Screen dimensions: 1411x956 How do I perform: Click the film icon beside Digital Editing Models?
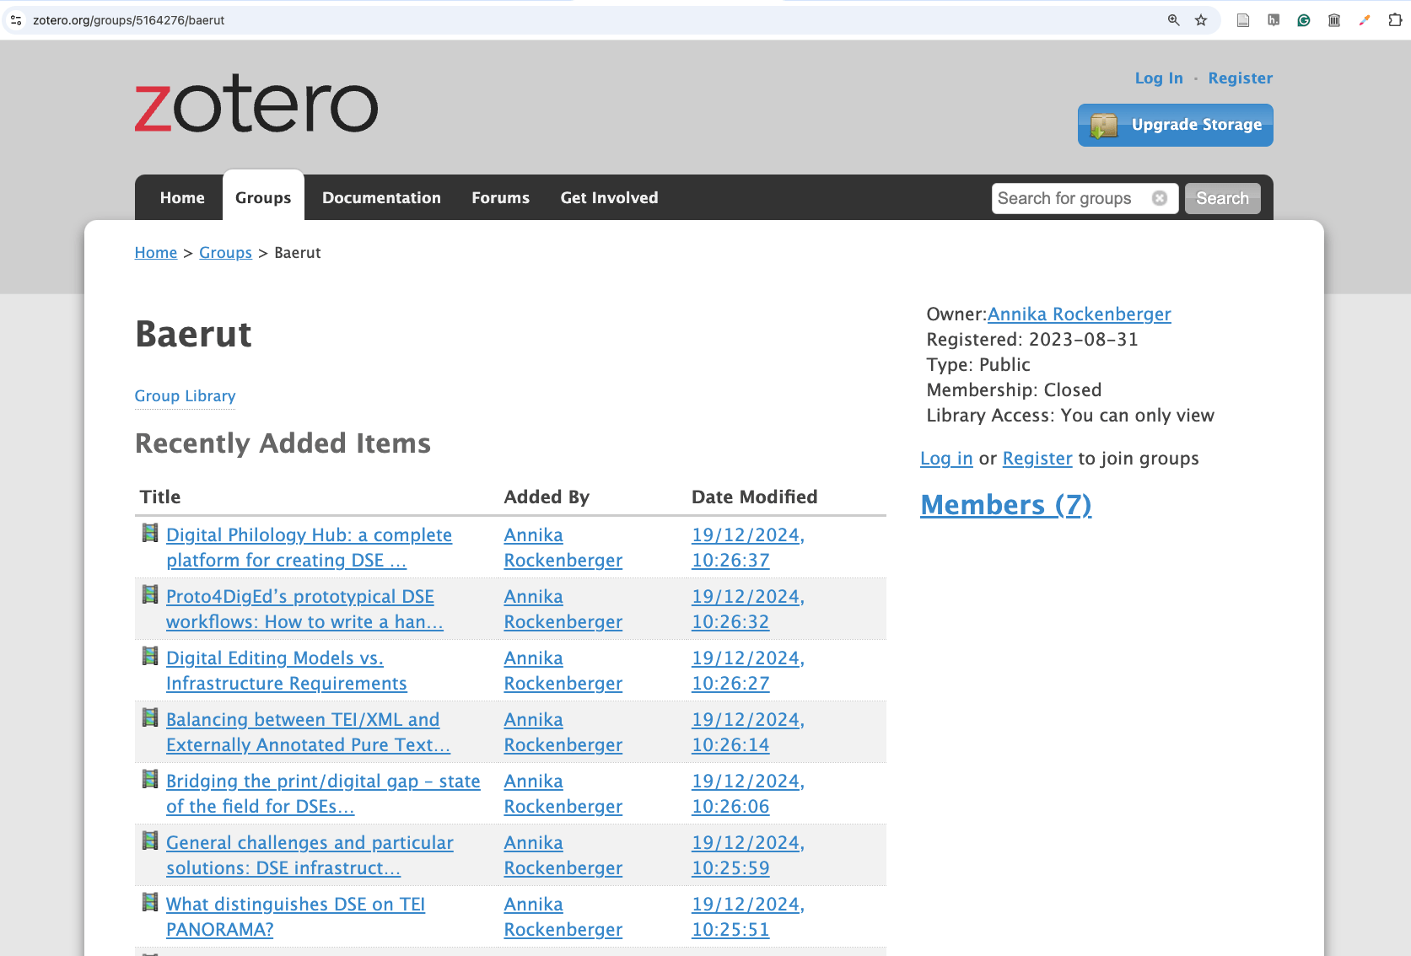(150, 656)
